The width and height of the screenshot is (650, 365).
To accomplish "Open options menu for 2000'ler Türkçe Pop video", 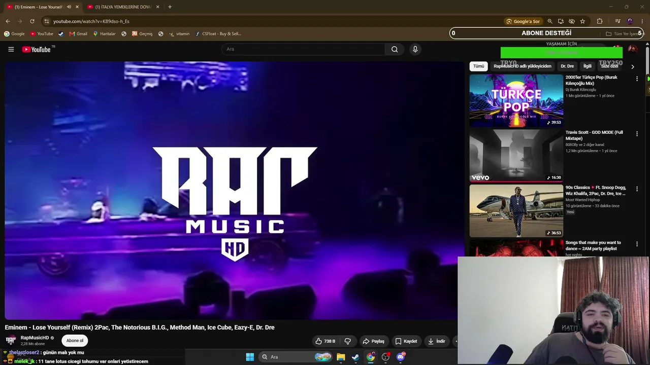I will point(637,79).
